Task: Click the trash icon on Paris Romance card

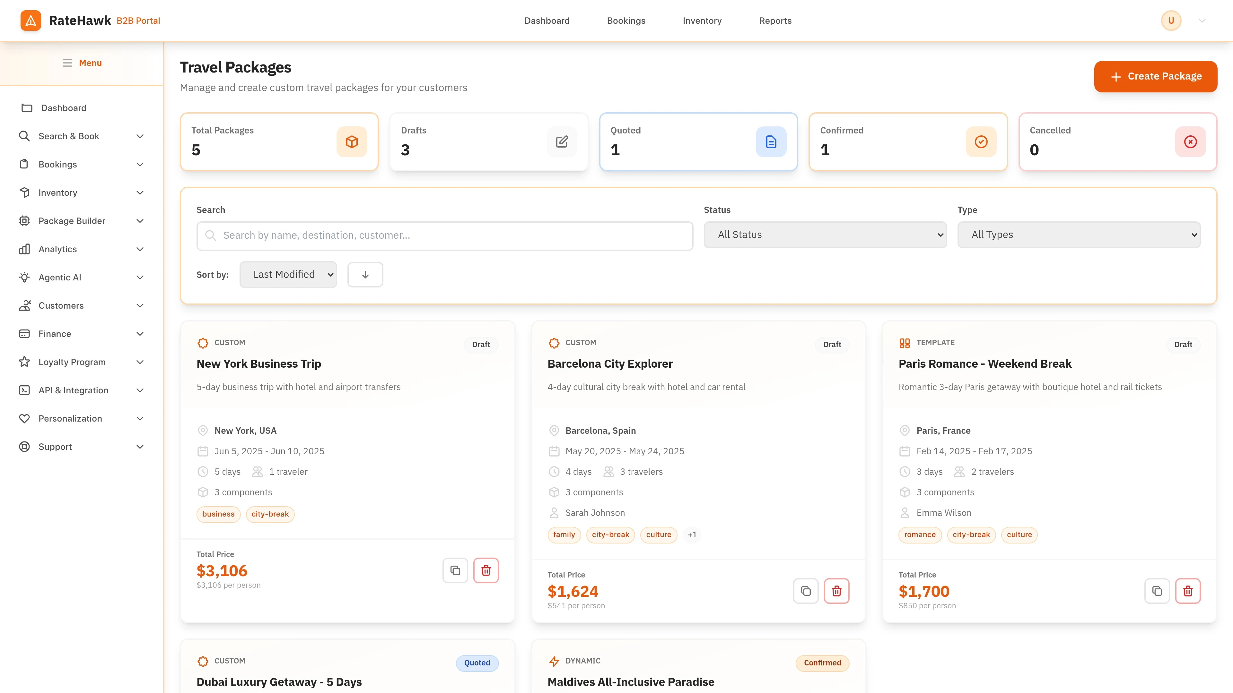Action: coord(1188,591)
